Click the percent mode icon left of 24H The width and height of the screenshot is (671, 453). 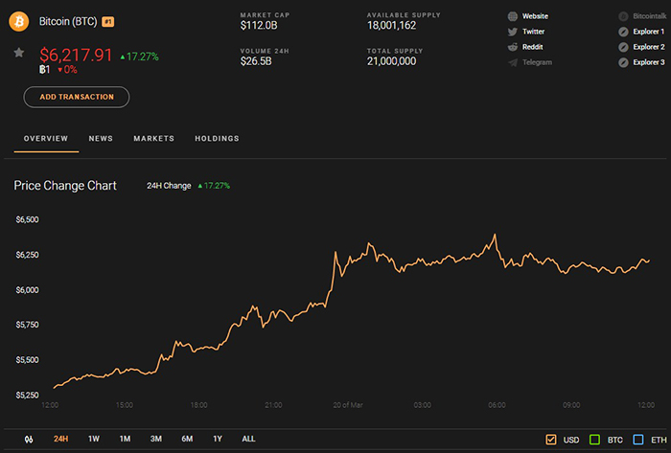coord(29,439)
